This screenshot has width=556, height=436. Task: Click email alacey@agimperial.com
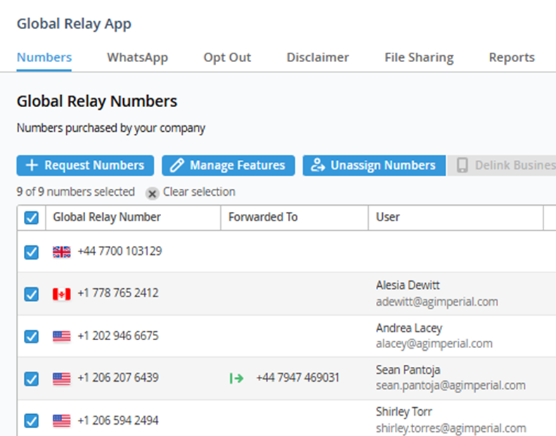[x=434, y=344]
